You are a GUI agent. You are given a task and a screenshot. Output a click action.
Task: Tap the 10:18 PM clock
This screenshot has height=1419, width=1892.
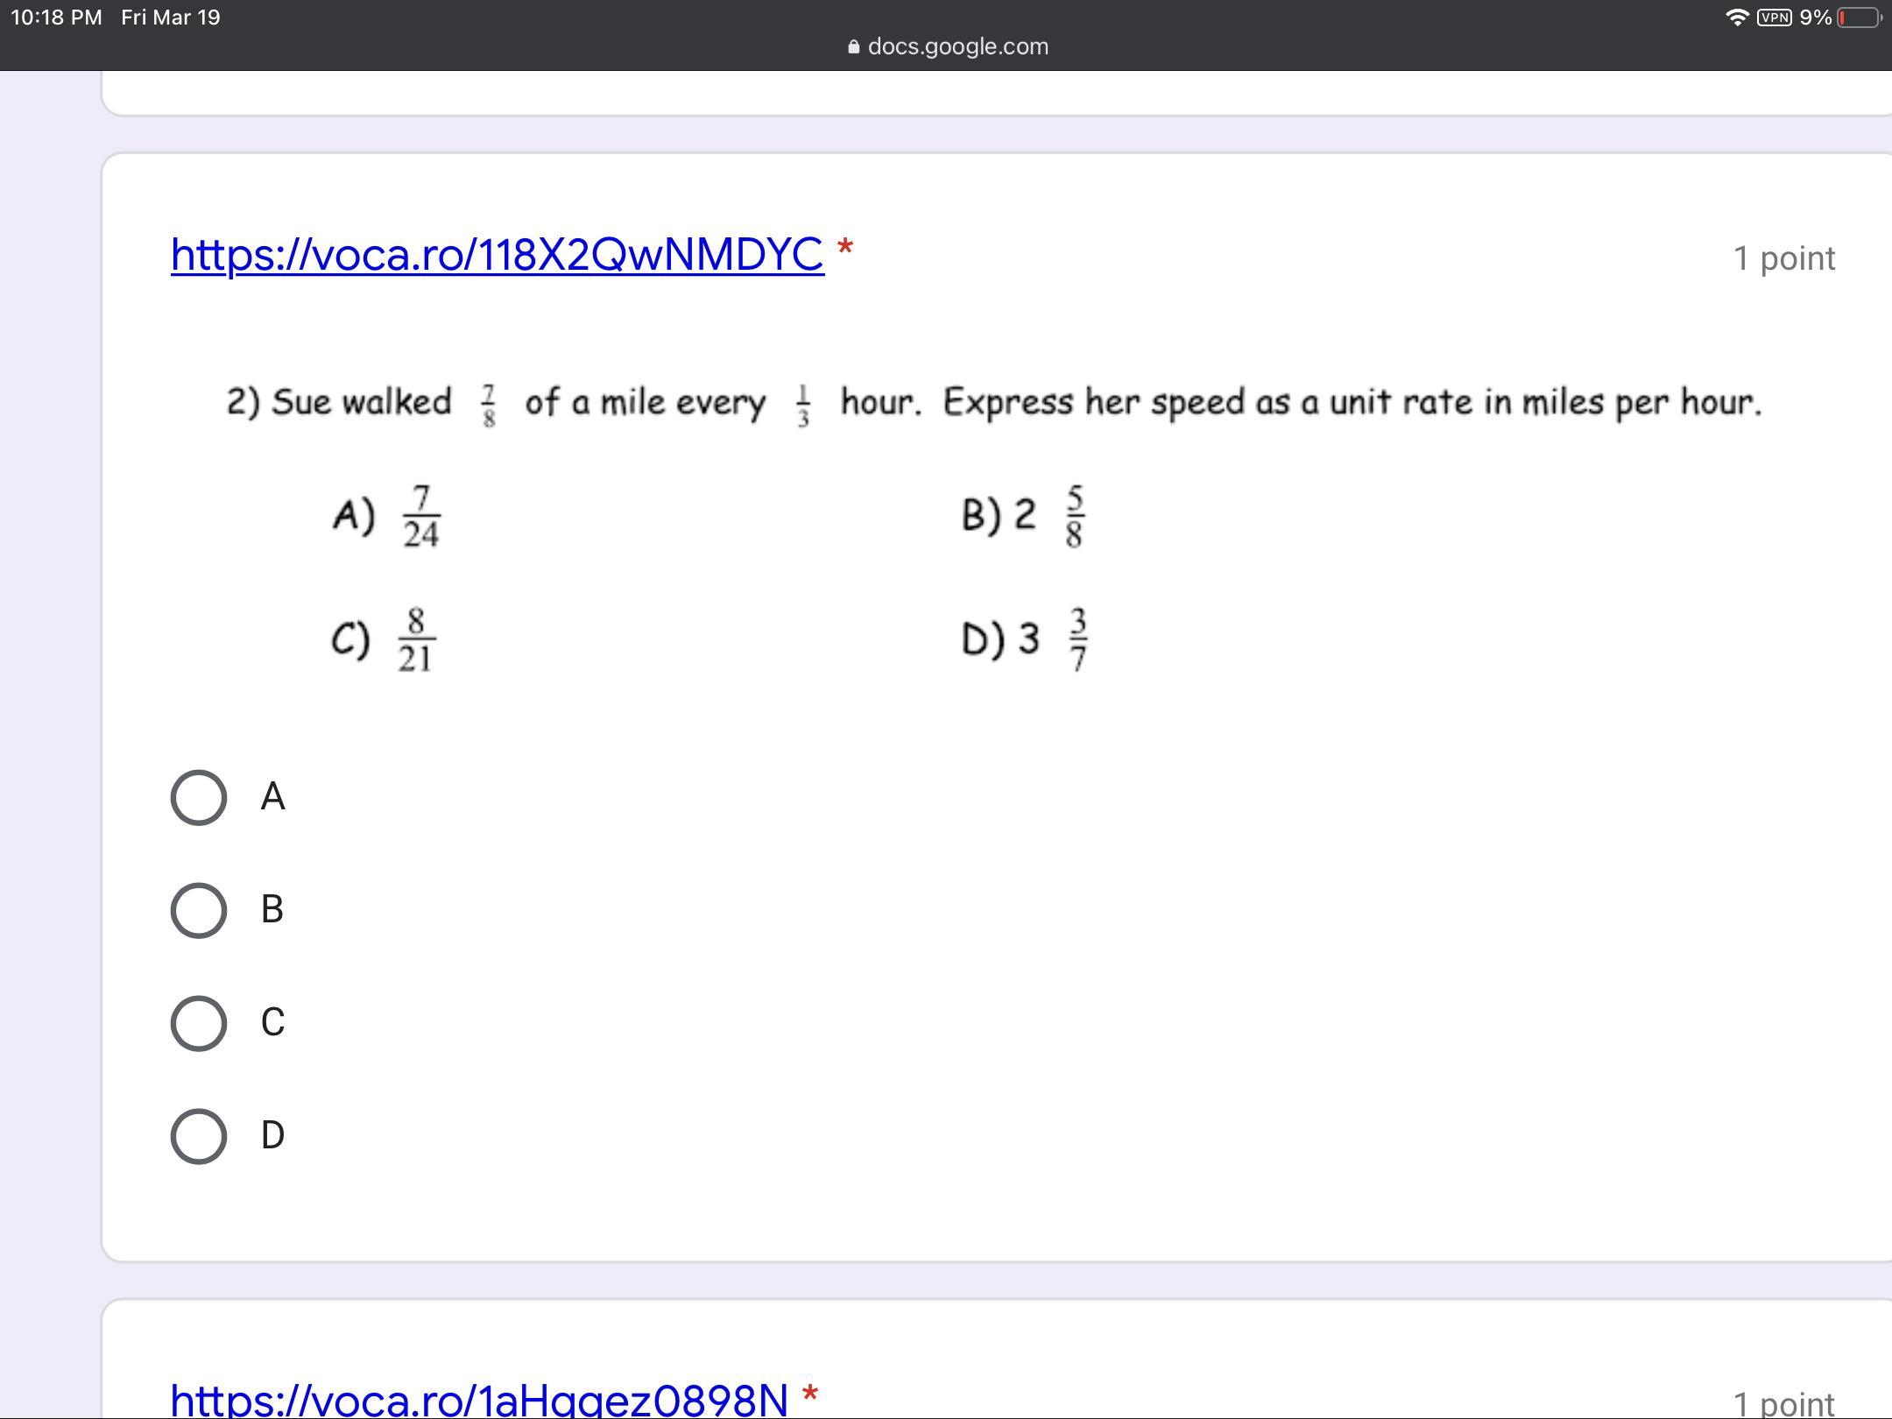(56, 18)
